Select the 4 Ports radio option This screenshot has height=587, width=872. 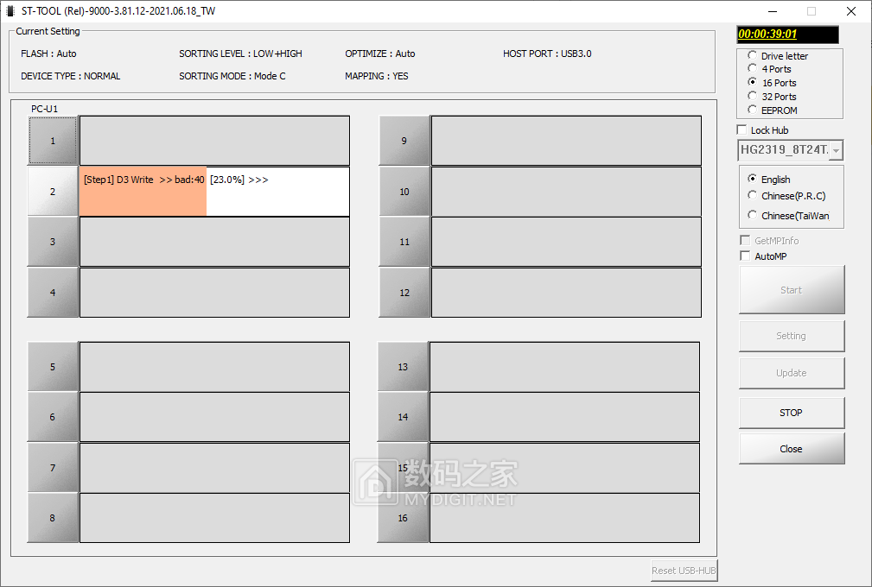pos(753,69)
